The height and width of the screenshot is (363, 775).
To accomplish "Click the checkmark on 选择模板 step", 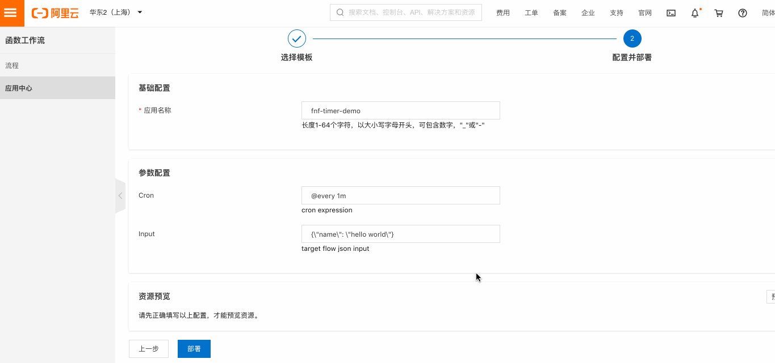I will (297, 39).
